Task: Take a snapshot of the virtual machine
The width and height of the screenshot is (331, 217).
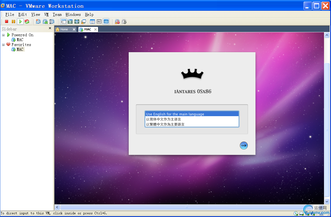Action: tap(38, 22)
